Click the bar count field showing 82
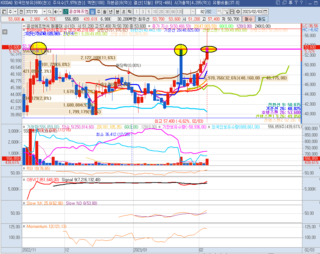Screen dimensions: 320x254 200,12
